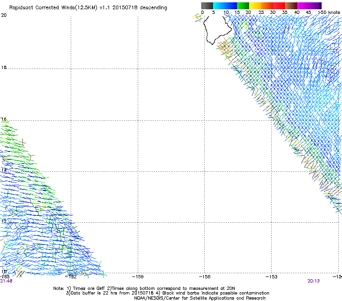The width and height of the screenshot is (342, 301).
Task: Select the yellow 20-25 knots color swatch
Action: coord(255,6)
